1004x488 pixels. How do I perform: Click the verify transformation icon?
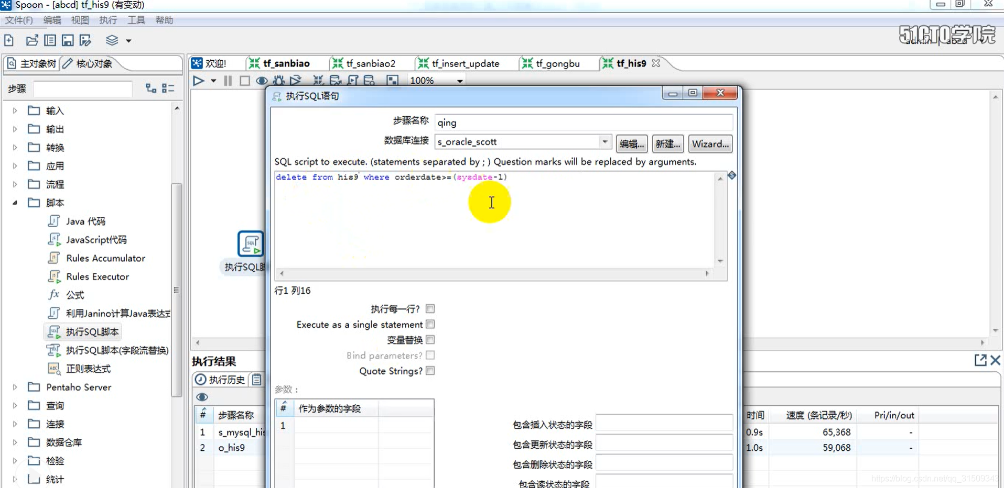(318, 81)
